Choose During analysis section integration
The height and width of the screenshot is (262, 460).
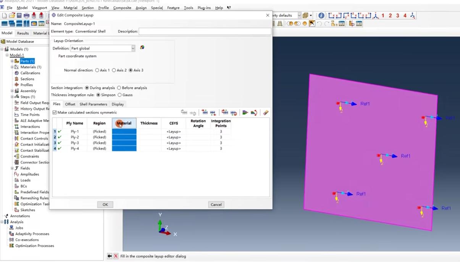87,88
